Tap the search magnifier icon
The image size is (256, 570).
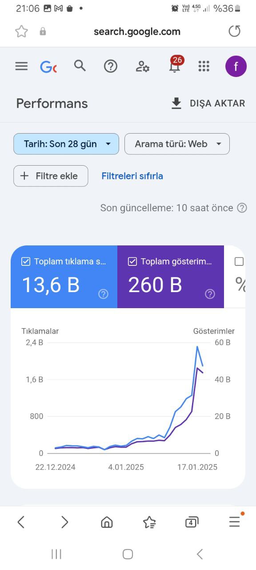80,66
